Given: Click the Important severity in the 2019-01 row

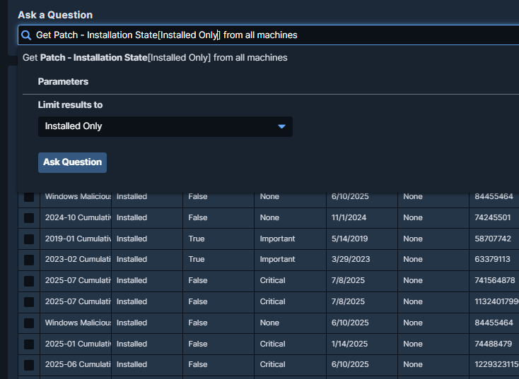Looking at the screenshot, I should [x=277, y=239].
